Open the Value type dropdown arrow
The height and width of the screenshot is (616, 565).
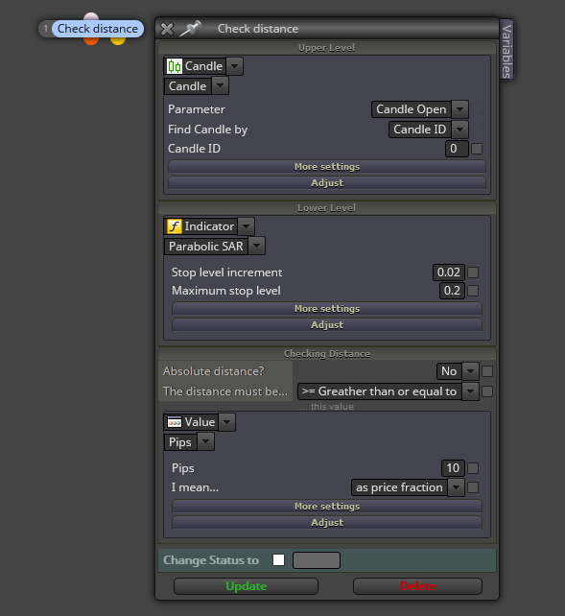tap(227, 422)
